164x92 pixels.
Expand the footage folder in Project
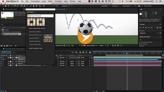(1, 30)
